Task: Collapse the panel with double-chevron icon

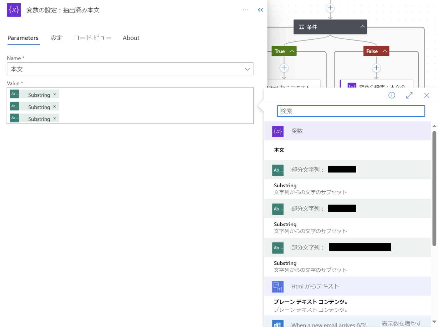Action: pyautogui.click(x=260, y=10)
